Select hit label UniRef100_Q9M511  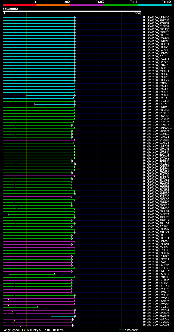click(156, 259)
